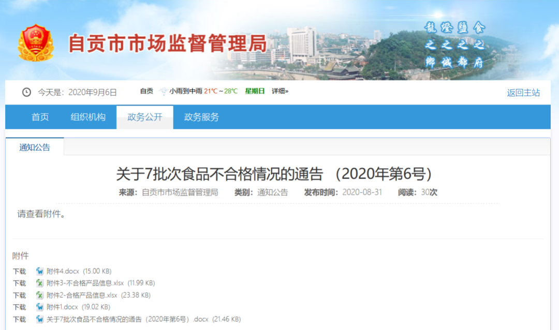Viewport: 559px width, 330px height.
Task: Click 下载 next to 附件1.docx
Action: point(19,307)
